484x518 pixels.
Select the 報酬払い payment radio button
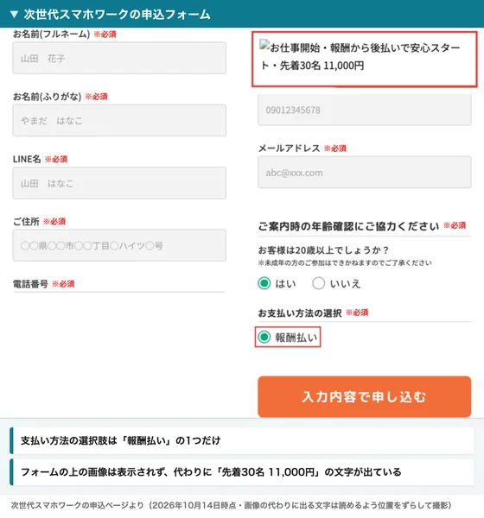(264, 337)
